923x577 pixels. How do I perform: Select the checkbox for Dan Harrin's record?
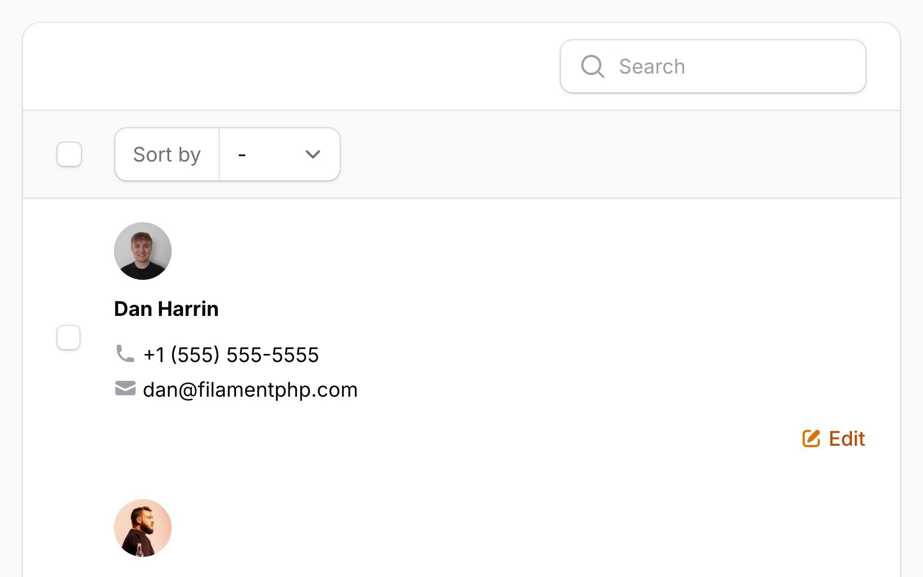coord(69,338)
